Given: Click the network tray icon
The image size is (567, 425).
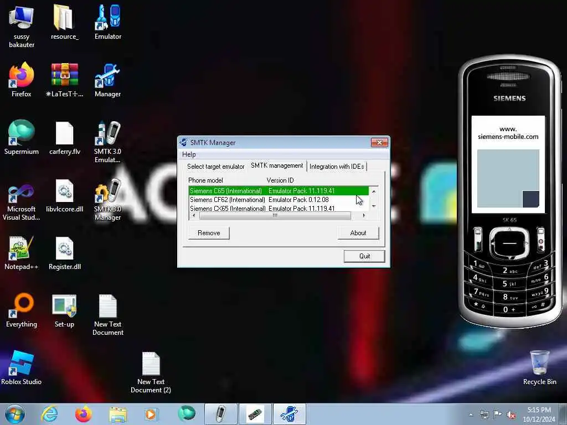Looking at the screenshot, I should [x=484, y=414].
